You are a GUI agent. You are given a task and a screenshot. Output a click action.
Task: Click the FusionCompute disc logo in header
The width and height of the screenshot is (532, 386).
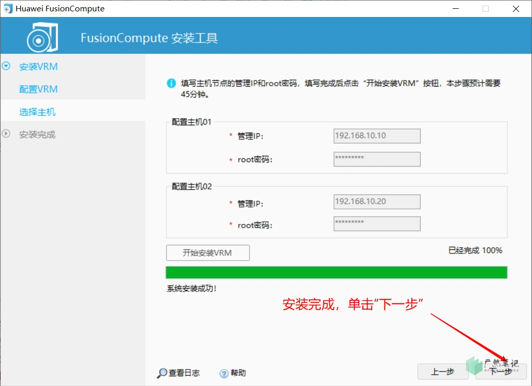(x=42, y=37)
